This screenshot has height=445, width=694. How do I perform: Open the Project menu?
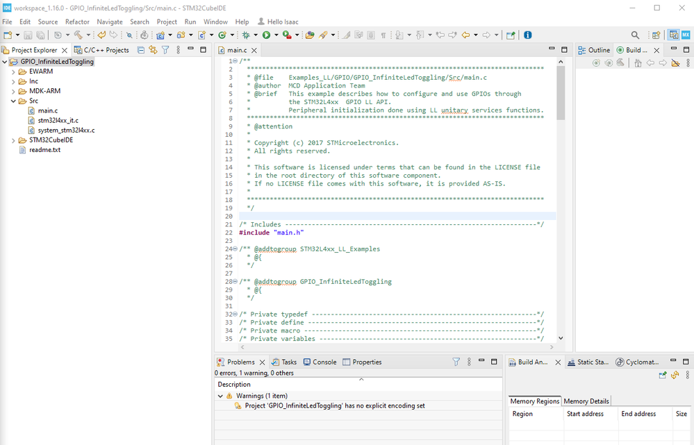pyautogui.click(x=167, y=22)
